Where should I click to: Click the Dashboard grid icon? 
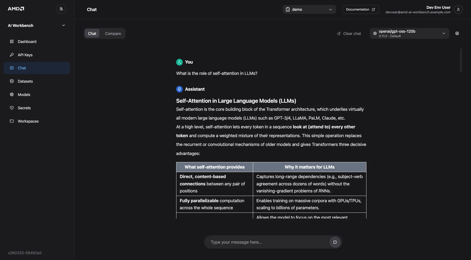pyautogui.click(x=12, y=41)
